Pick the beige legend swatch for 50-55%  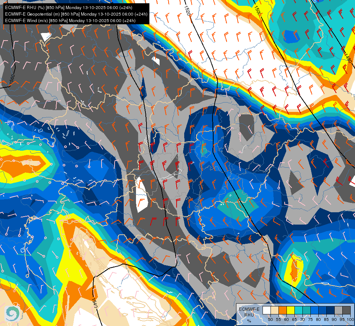tap(274, 310)
